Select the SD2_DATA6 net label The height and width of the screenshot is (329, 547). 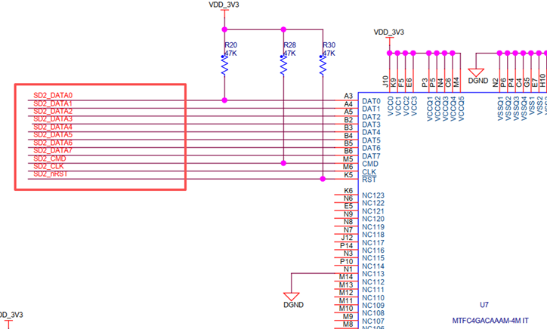[x=53, y=143]
